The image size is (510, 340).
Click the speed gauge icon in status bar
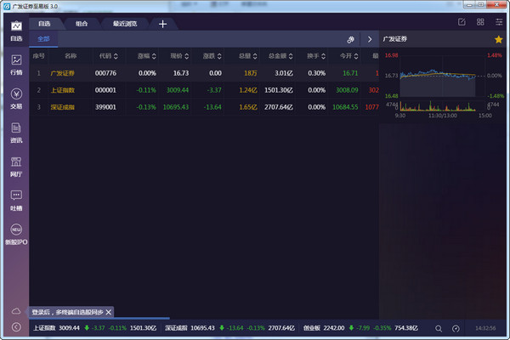pos(456,328)
